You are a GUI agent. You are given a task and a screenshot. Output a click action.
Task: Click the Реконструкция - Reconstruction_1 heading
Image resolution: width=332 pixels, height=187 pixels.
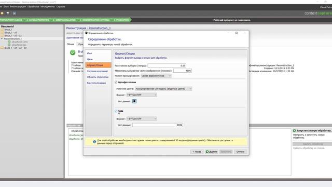click(89, 28)
